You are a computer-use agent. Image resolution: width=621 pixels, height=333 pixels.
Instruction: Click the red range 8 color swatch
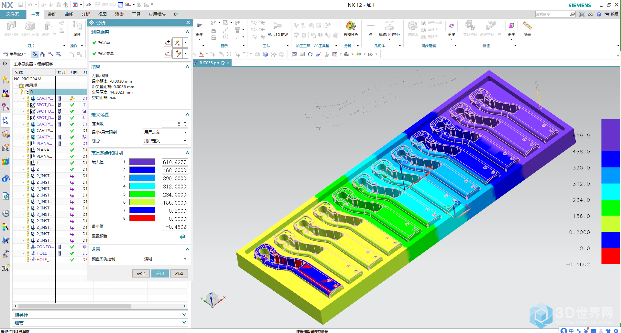click(142, 218)
